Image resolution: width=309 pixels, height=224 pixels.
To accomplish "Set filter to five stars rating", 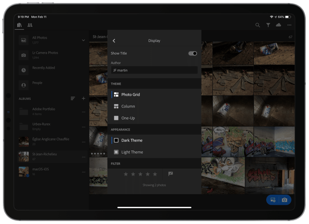I will pos(155,174).
